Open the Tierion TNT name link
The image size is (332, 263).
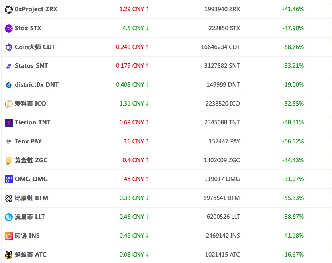pyautogui.click(x=33, y=122)
